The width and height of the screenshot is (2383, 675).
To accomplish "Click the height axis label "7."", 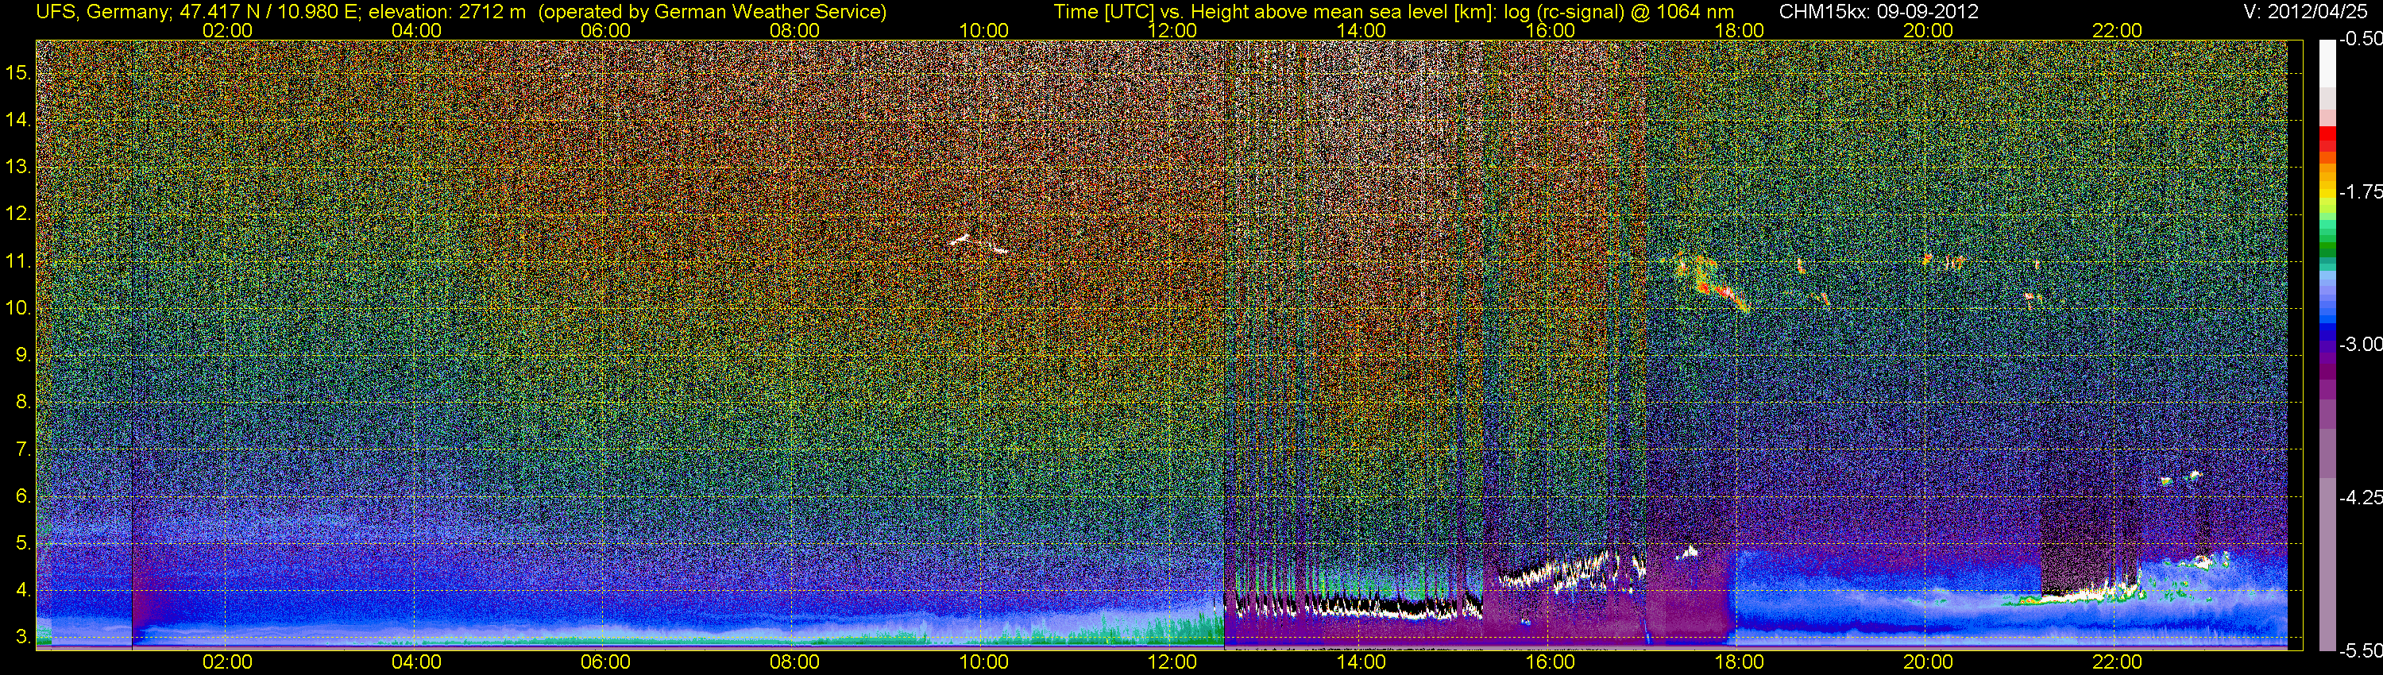I will (23, 450).
